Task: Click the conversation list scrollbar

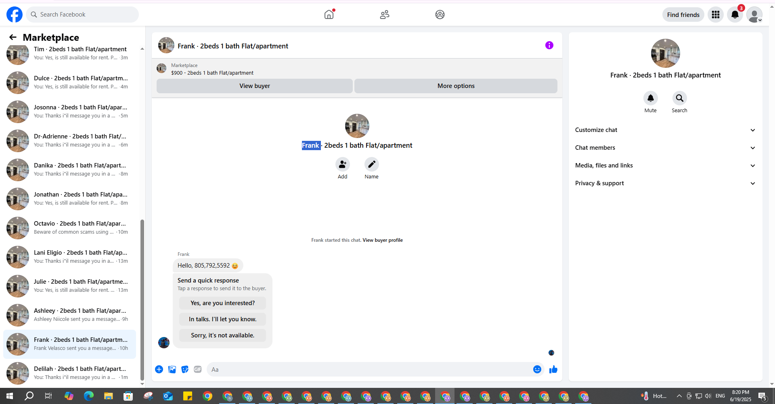Action: (142, 299)
